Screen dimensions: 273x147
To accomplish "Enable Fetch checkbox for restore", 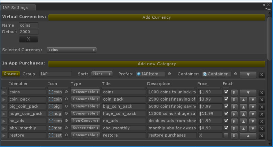I will point(226,135).
